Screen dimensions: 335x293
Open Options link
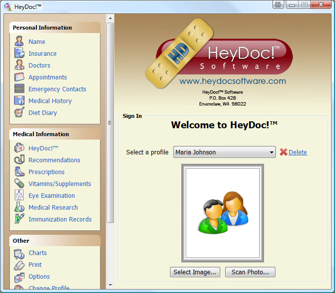[39, 277]
